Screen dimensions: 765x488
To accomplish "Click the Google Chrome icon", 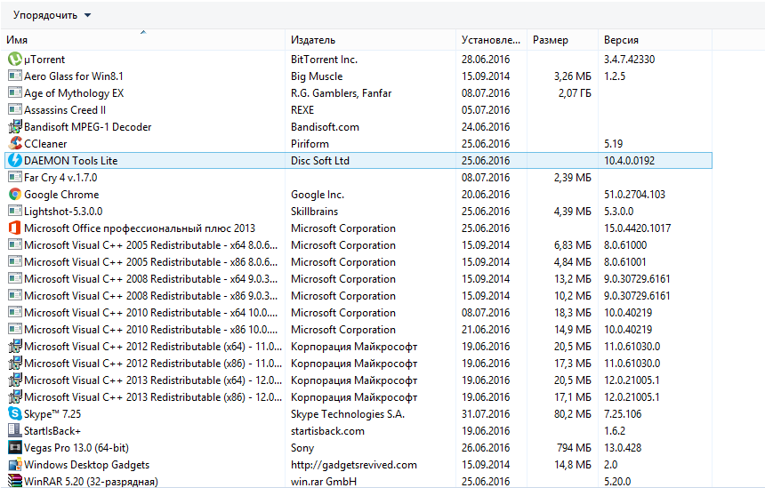I will pyautogui.click(x=14, y=195).
